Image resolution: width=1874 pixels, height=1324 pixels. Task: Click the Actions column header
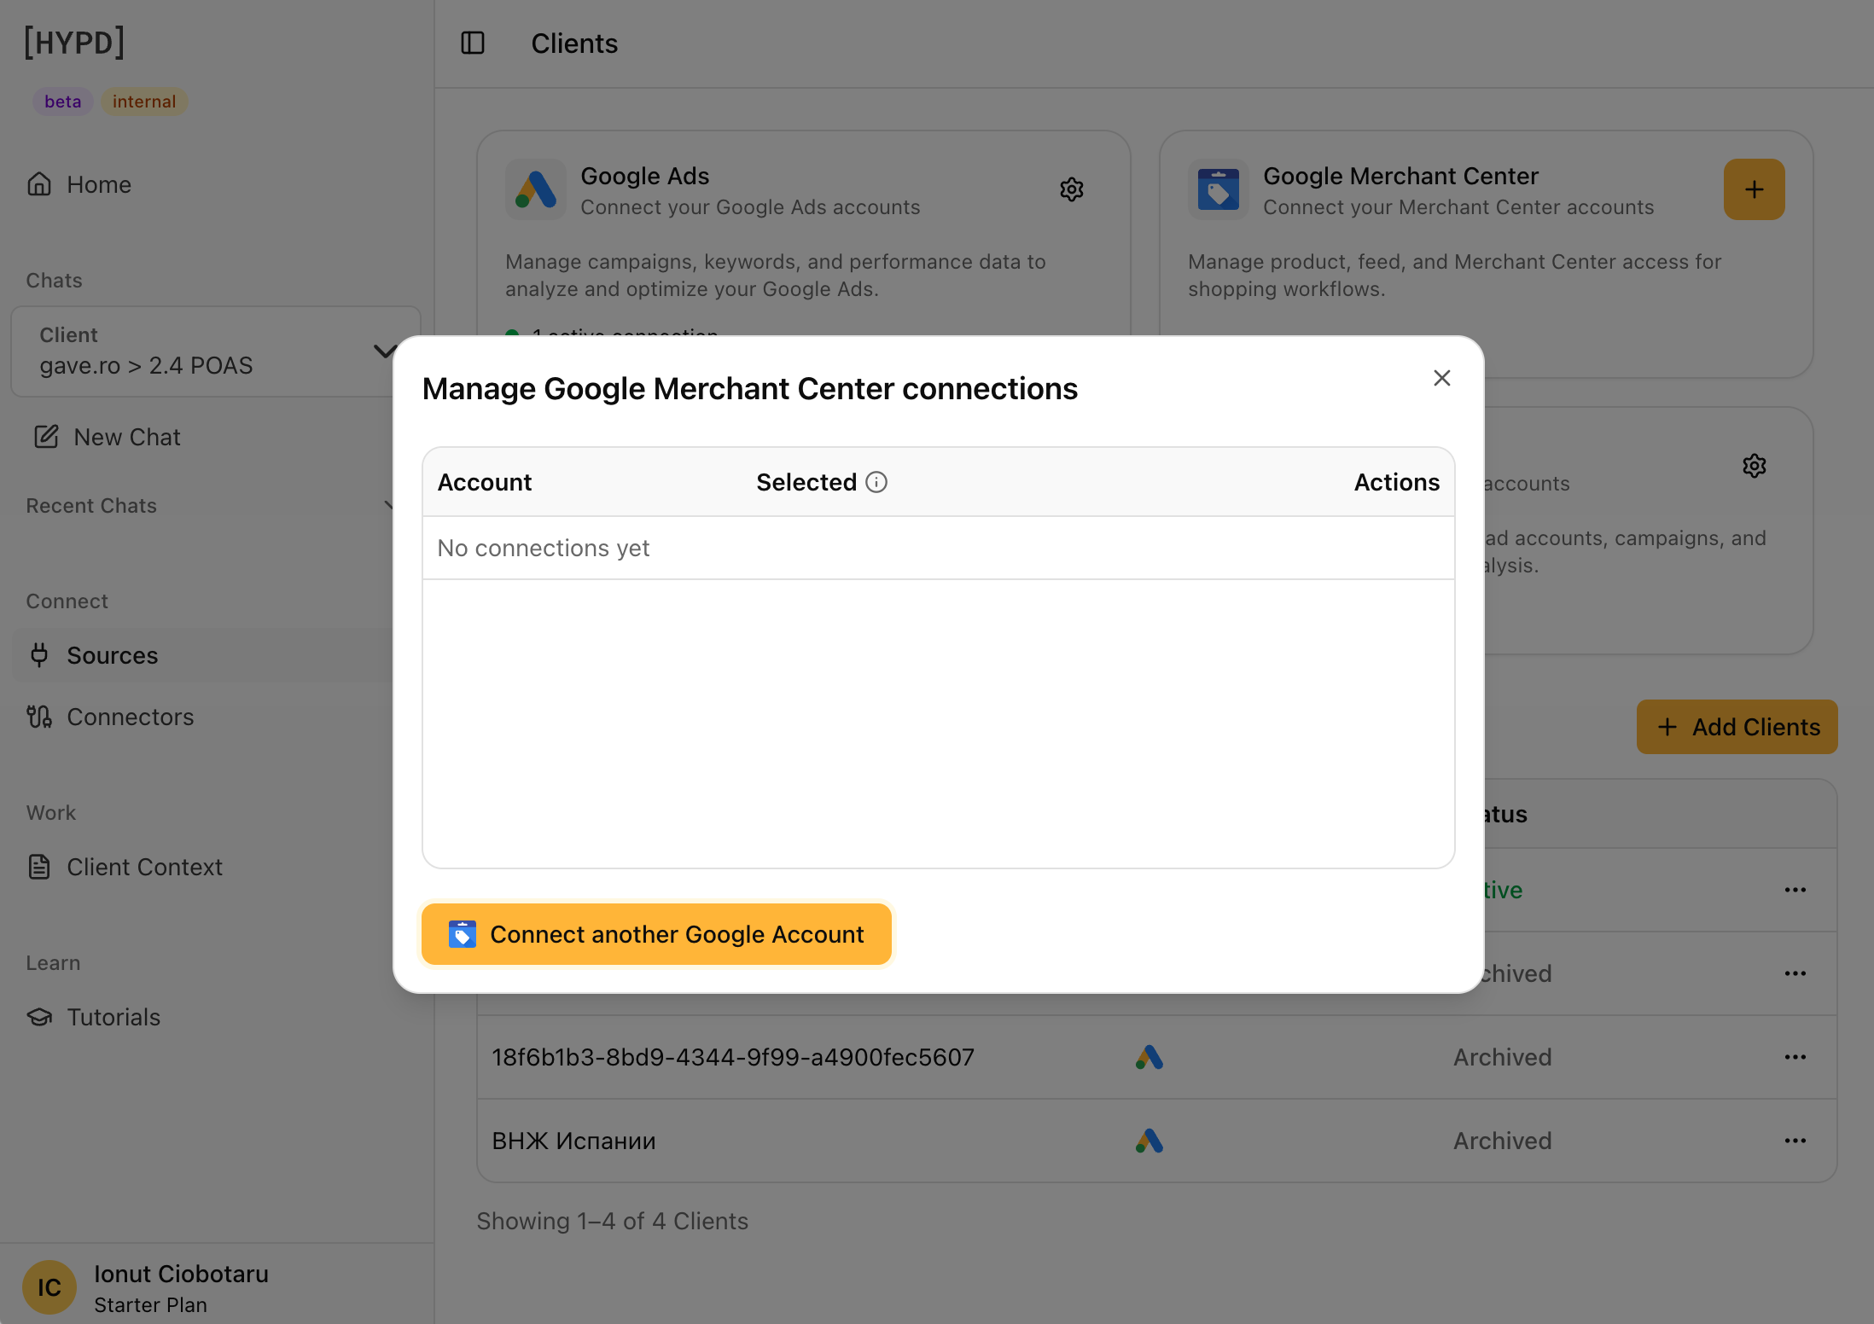[1397, 482]
